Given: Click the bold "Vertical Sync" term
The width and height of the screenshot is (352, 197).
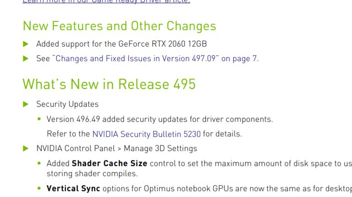Looking at the screenshot, I should pos(73,188).
